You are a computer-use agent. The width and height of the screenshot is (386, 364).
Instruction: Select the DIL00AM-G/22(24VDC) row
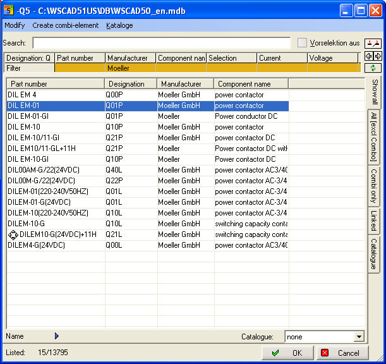148,170
